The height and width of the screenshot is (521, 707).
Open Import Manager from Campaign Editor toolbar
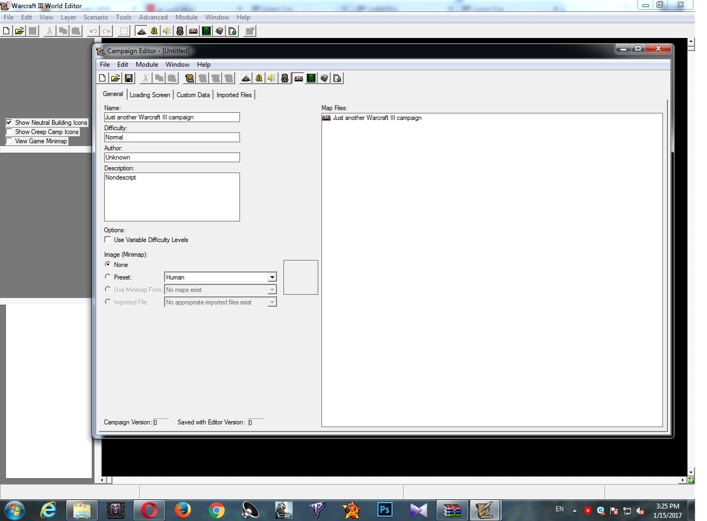(x=337, y=78)
